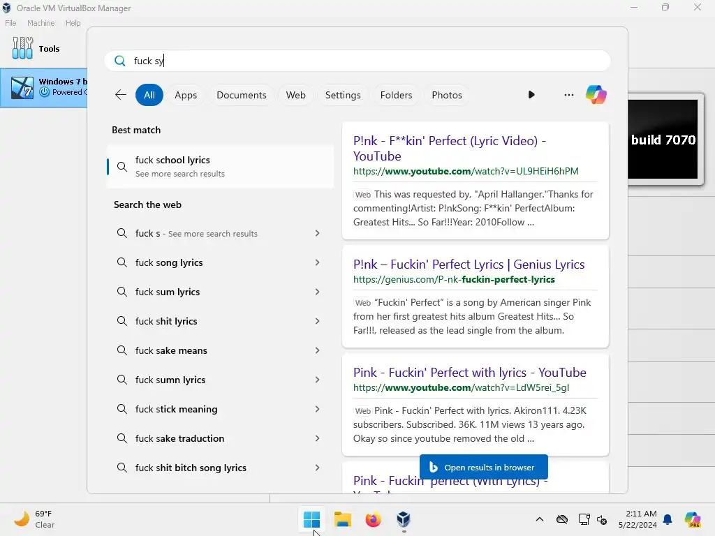Open File Explorer from the taskbar
715x536 pixels.
[x=342, y=519]
